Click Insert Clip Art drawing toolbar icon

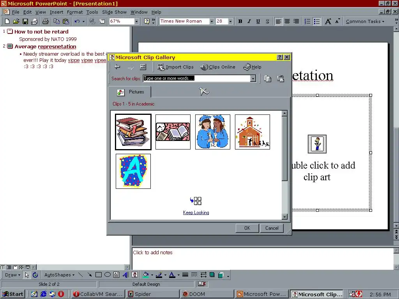pos(134,275)
